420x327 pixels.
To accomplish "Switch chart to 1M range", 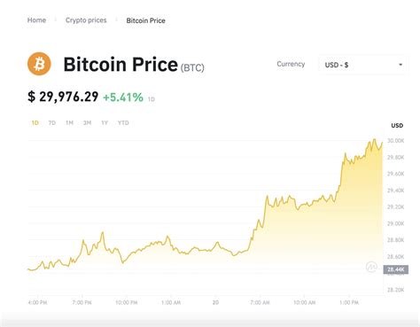I will (x=69, y=122).
